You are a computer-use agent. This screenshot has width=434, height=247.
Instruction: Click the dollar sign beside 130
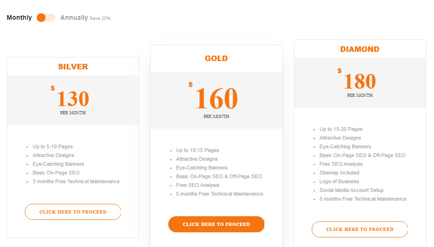pos(52,88)
